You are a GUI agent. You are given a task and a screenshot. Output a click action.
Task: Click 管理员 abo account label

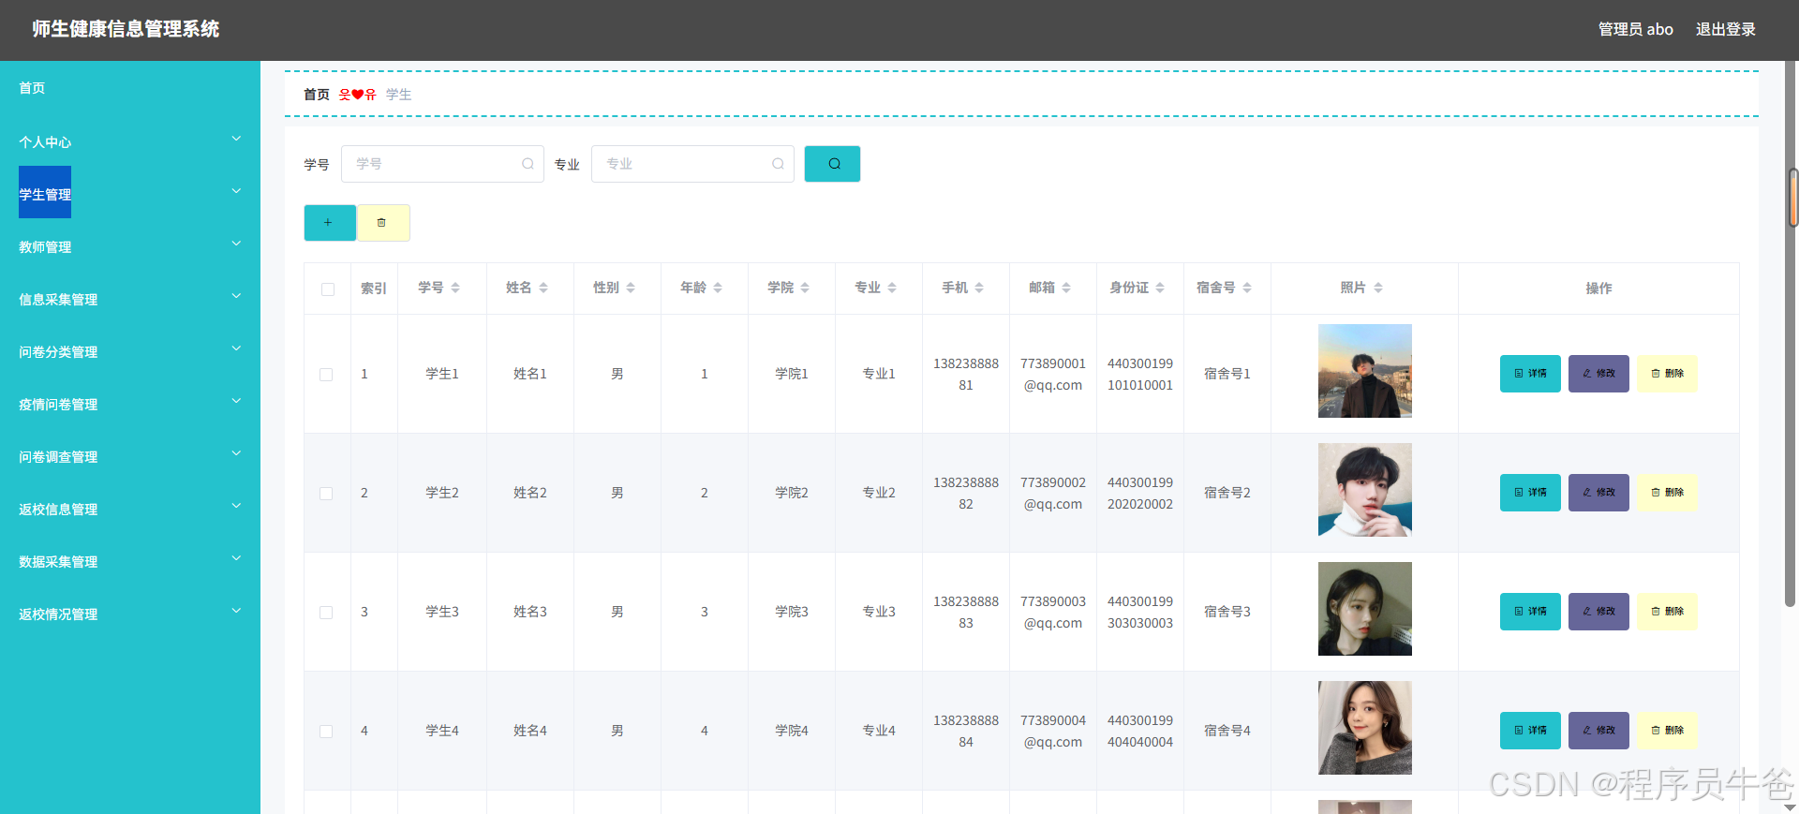1635,29
